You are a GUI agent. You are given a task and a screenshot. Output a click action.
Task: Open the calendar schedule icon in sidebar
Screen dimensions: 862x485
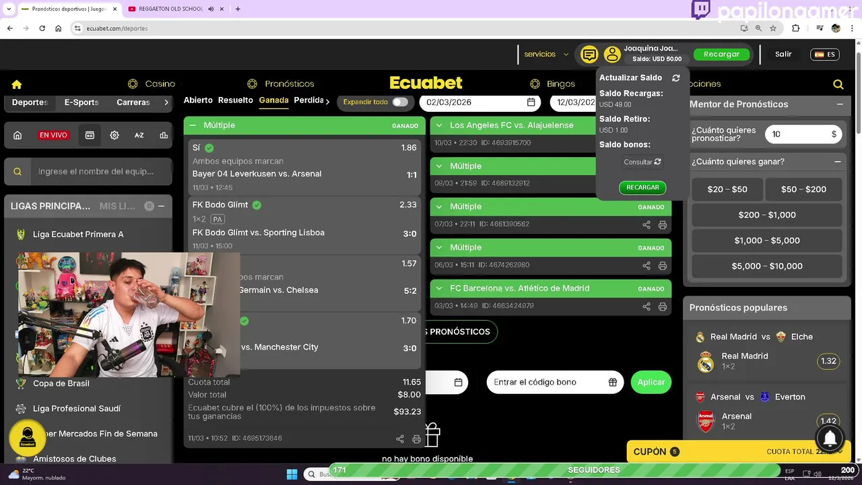point(90,135)
